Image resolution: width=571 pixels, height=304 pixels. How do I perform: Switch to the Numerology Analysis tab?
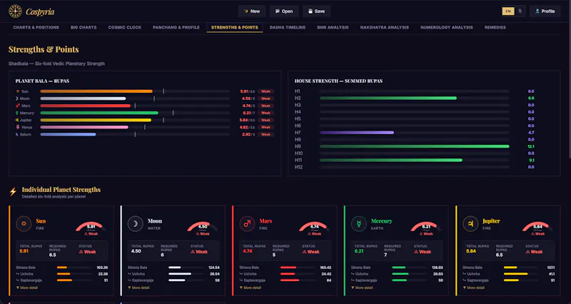(447, 27)
